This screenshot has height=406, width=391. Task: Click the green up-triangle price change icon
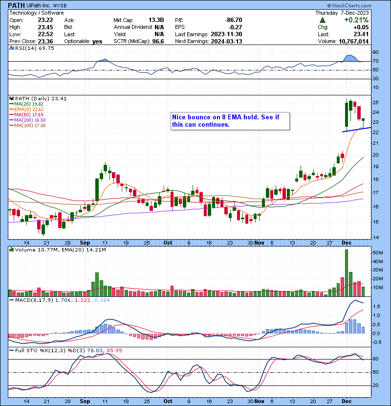tap(322, 20)
